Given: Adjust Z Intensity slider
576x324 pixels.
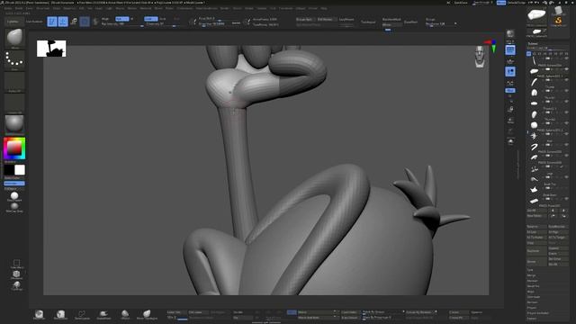Looking at the screenshot, I should 162,24.
